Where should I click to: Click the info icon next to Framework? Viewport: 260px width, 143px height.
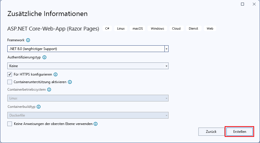pyautogui.click(x=28, y=40)
